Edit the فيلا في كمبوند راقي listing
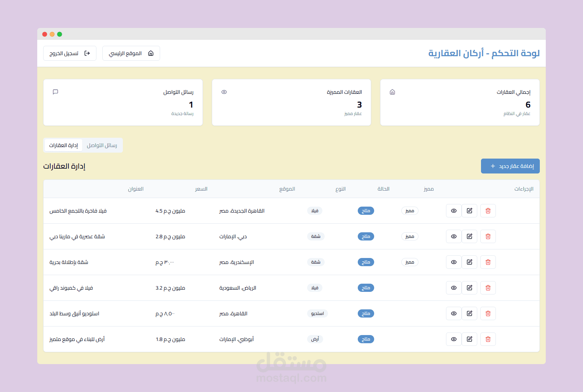 (x=469, y=288)
